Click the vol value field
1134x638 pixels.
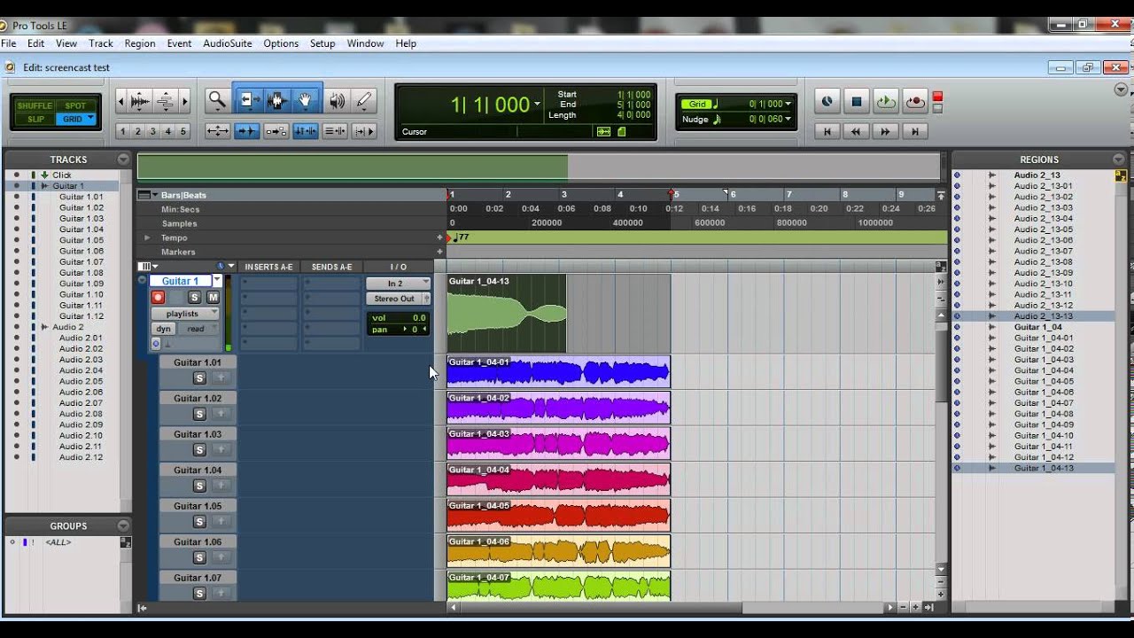click(x=399, y=318)
